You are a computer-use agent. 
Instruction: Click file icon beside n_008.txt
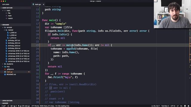click(8, 33)
